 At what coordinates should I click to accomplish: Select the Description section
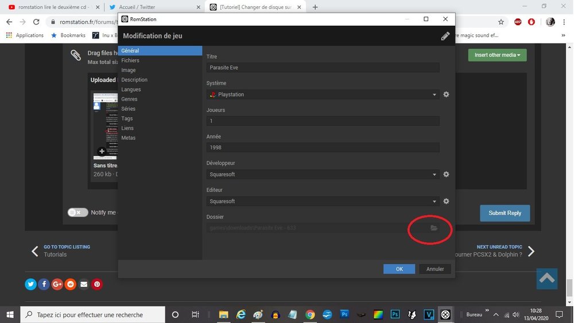(160, 80)
